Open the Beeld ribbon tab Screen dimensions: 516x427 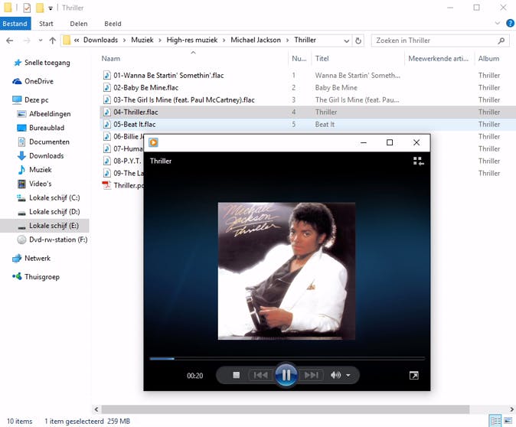point(113,24)
